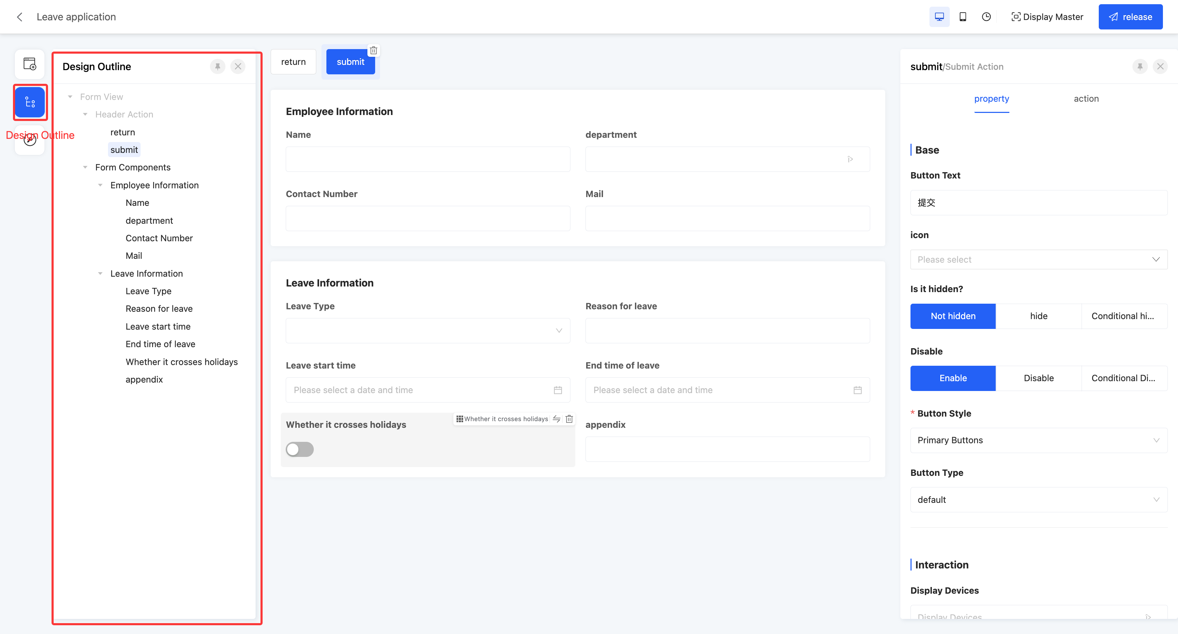The width and height of the screenshot is (1178, 634).
Task: Switch to mobile device preview icon
Action: click(x=963, y=17)
